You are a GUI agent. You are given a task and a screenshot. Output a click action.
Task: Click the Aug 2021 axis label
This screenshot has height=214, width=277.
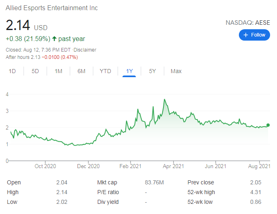click(259, 166)
